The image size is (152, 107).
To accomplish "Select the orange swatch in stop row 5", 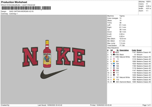I will (x=114, y=61).
